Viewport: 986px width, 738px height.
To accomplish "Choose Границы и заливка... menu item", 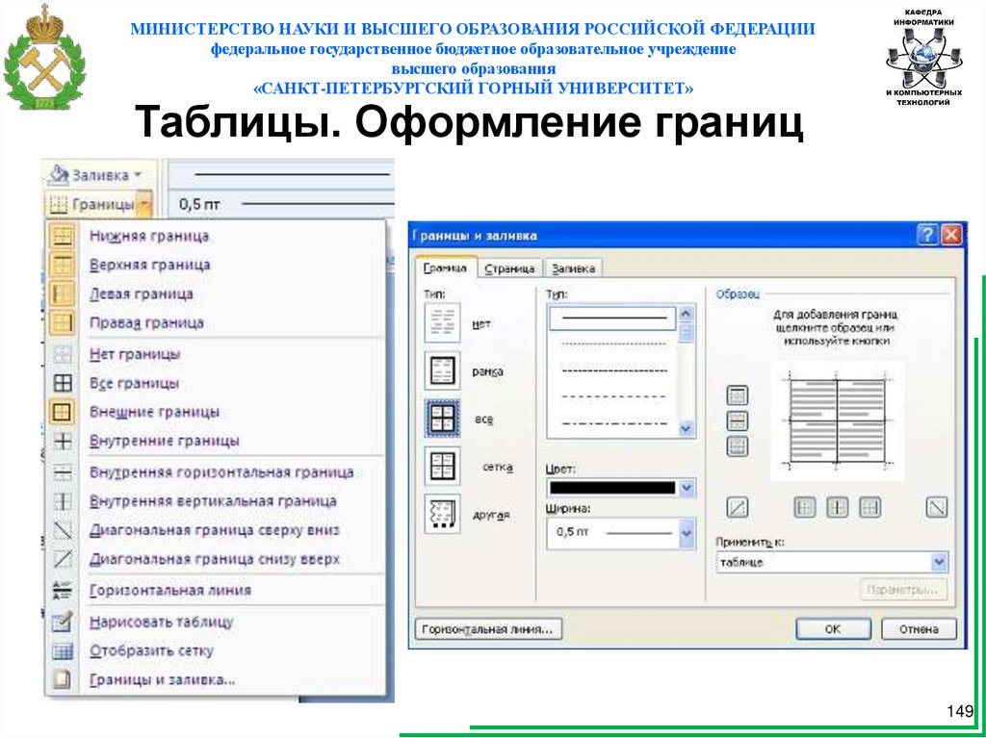I will point(215,680).
